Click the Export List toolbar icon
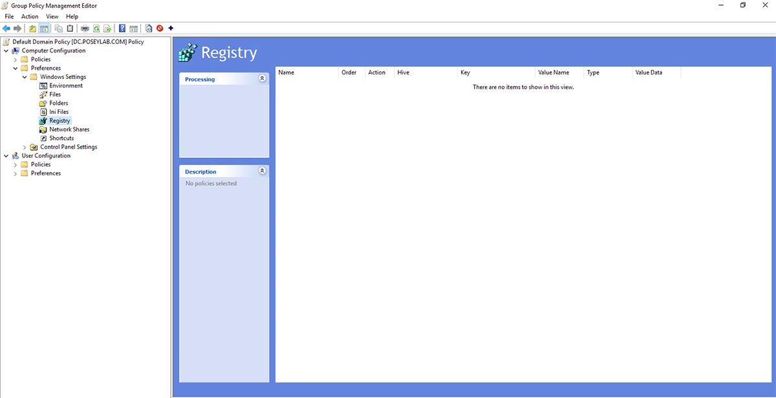This screenshot has height=398, width=776. (107, 28)
